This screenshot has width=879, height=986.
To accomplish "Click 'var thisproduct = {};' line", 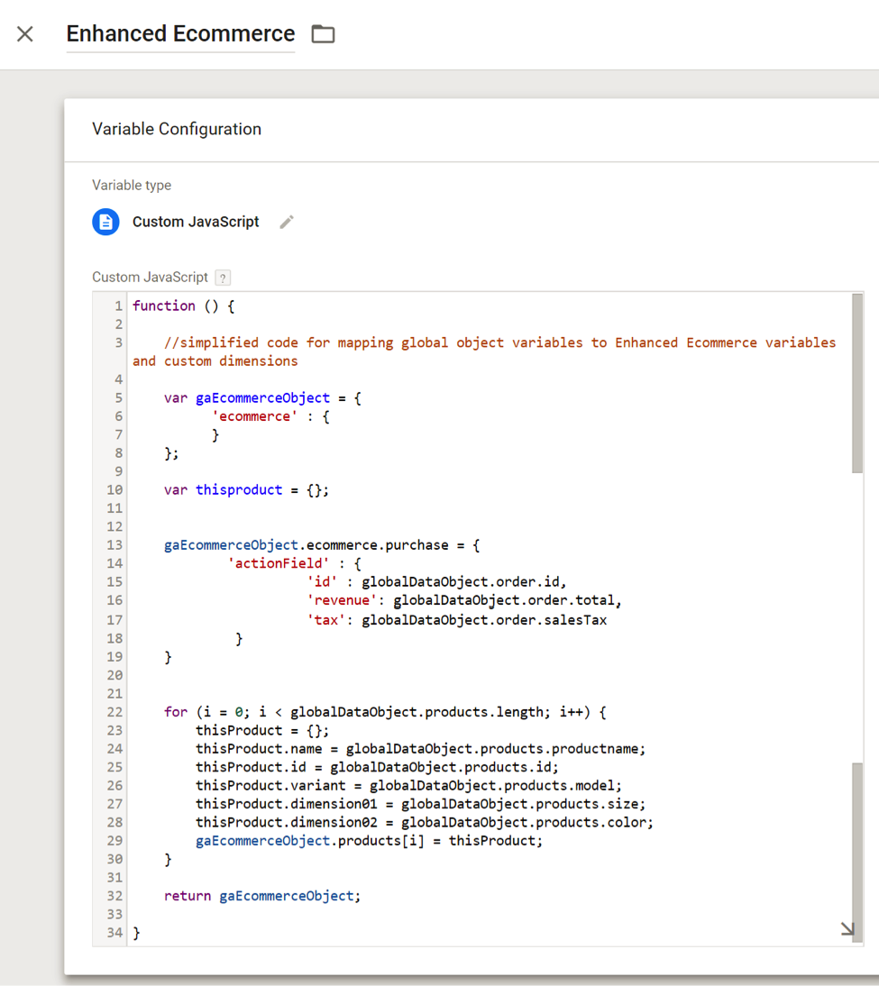I will point(246,490).
